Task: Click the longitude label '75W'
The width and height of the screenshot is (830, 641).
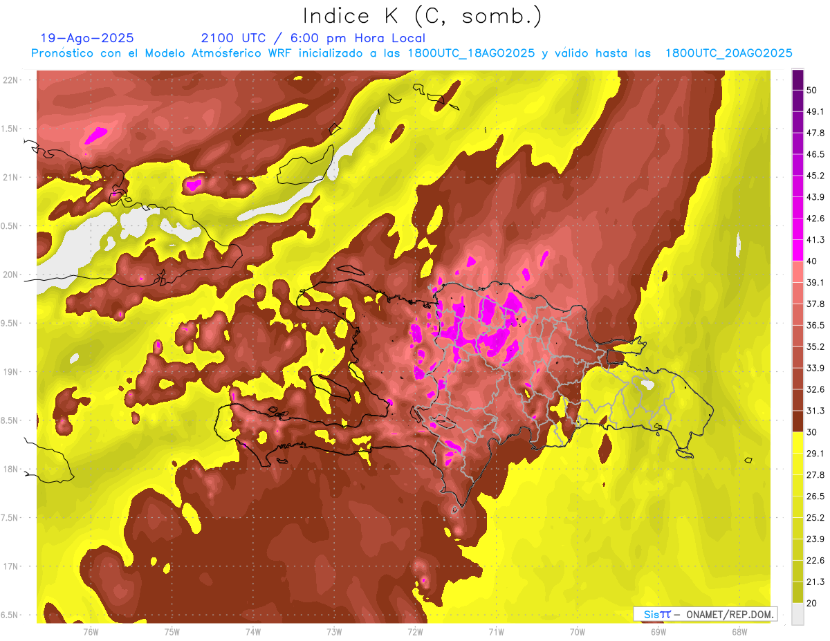Action: pyautogui.click(x=172, y=632)
